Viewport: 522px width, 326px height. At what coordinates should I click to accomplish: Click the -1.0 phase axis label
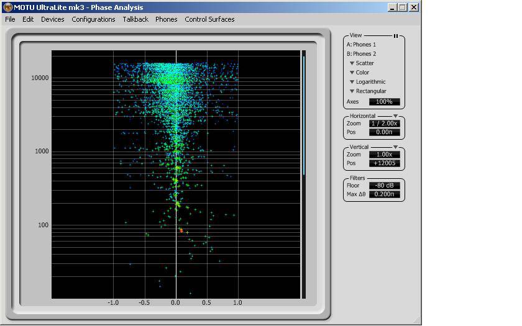click(x=113, y=303)
